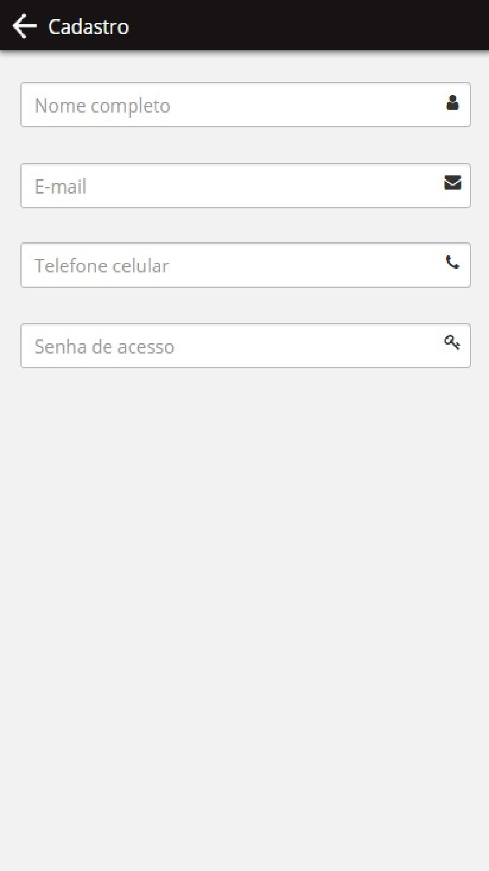489x871 pixels.
Task: Go back using the header arrow
Action: (24, 26)
